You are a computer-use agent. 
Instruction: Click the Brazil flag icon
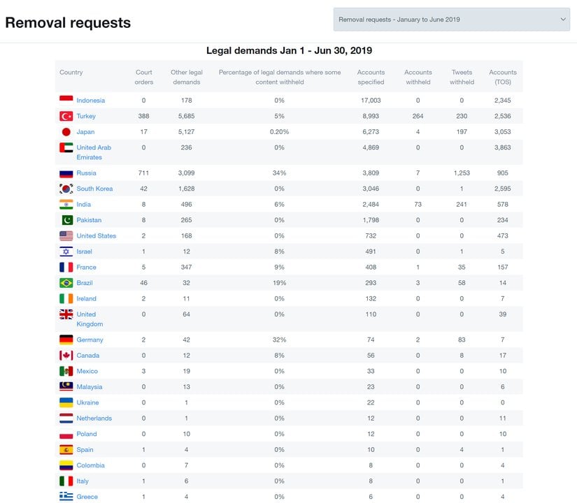pos(66,283)
